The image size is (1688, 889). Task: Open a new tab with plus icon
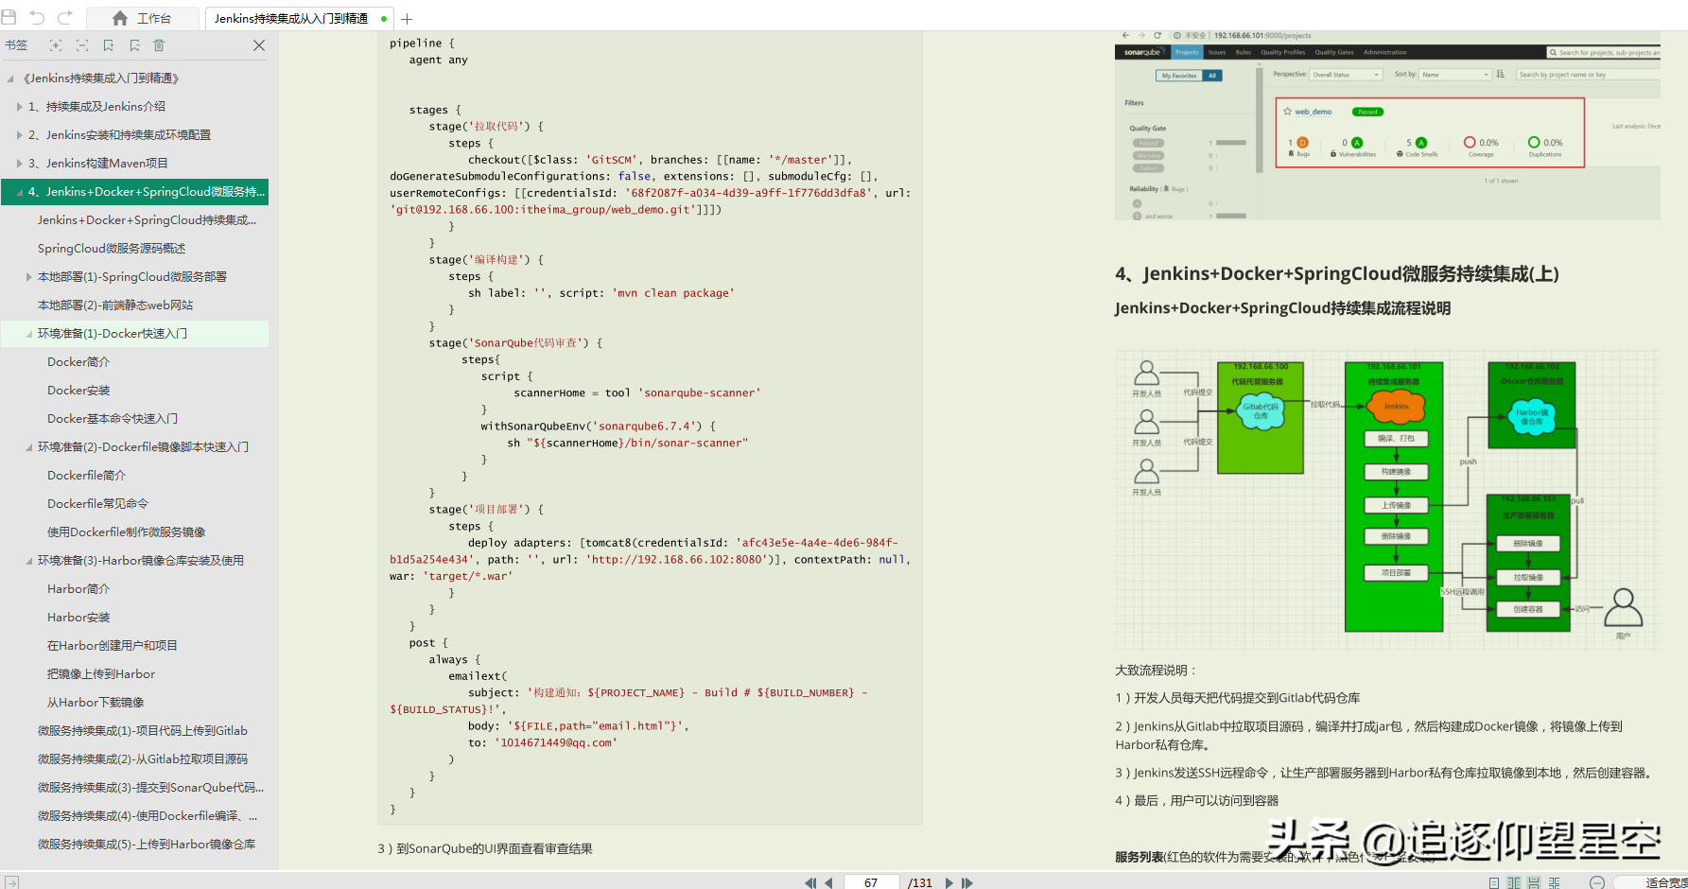(407, 18)
